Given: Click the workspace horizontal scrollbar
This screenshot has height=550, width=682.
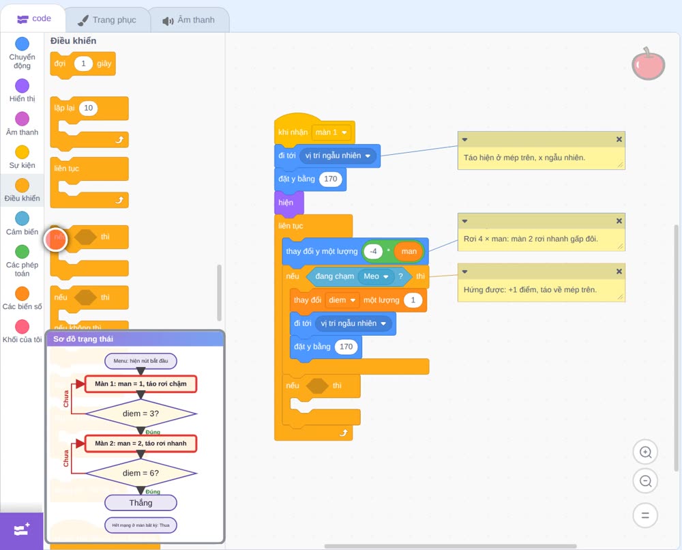Looking at the screenshot, I should 451,546.
